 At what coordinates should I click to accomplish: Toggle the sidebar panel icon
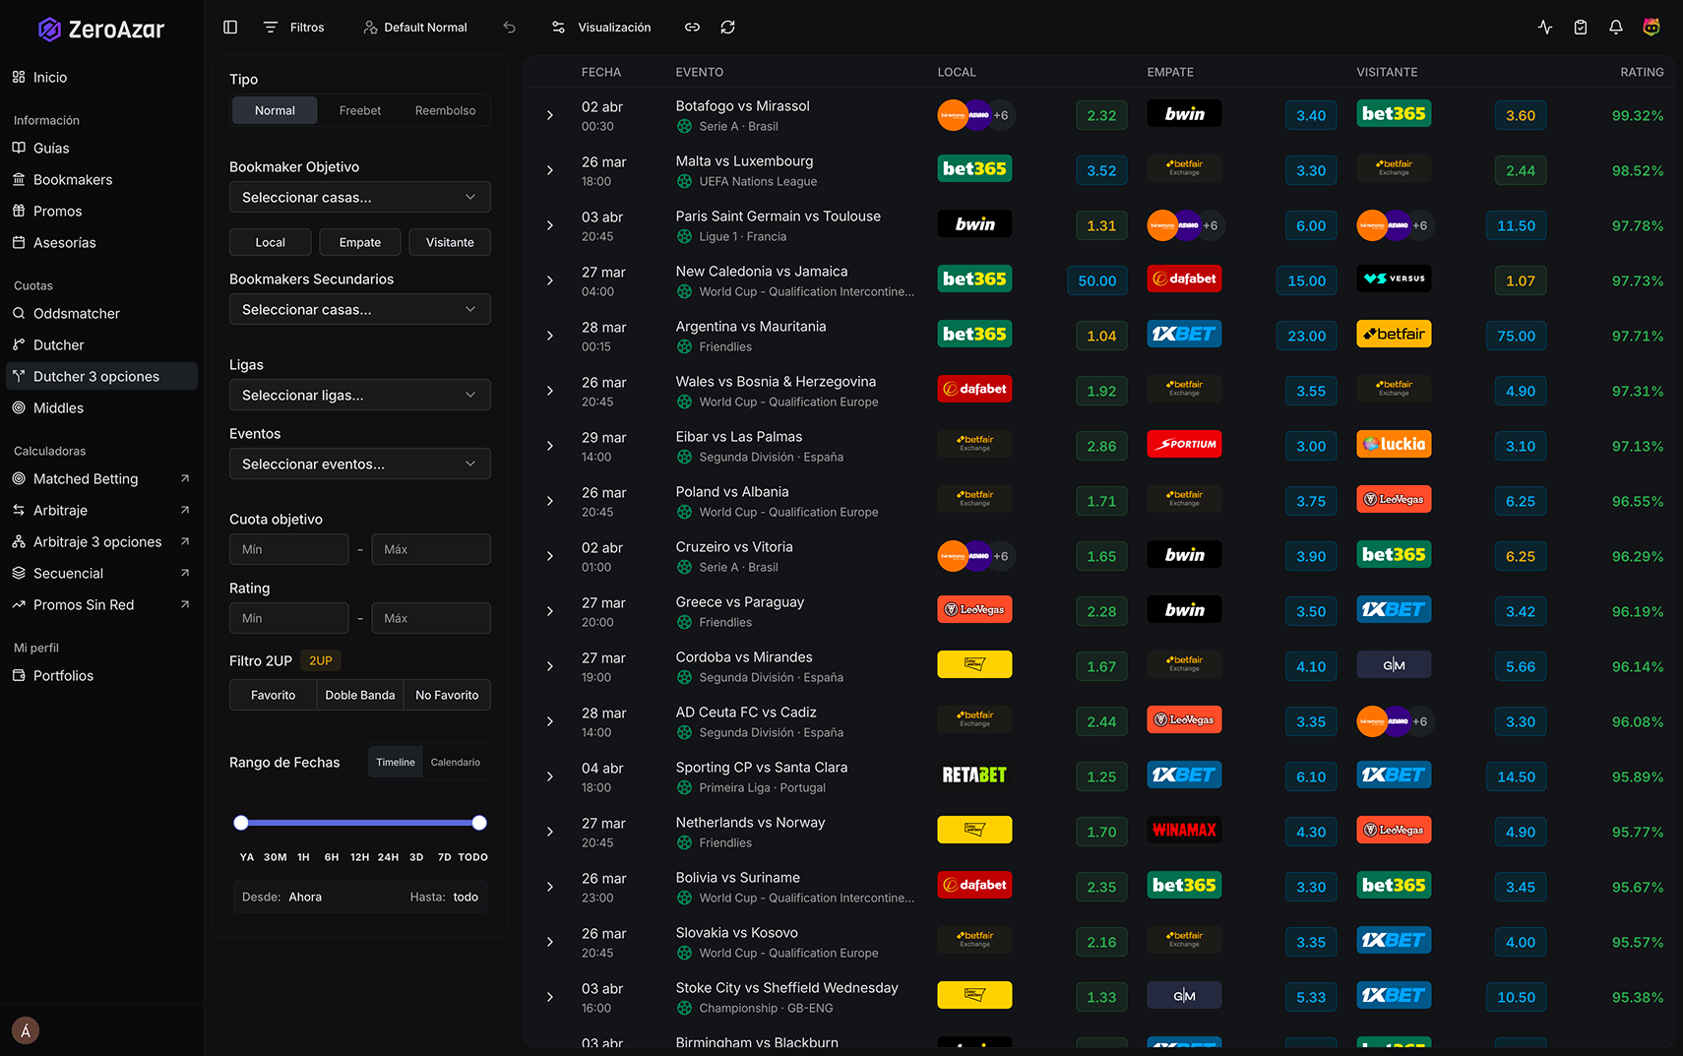click(x=230, y=28)
